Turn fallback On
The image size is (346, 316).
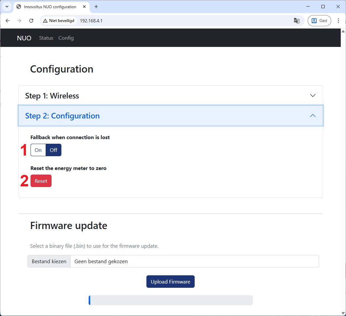pos(38,150)
